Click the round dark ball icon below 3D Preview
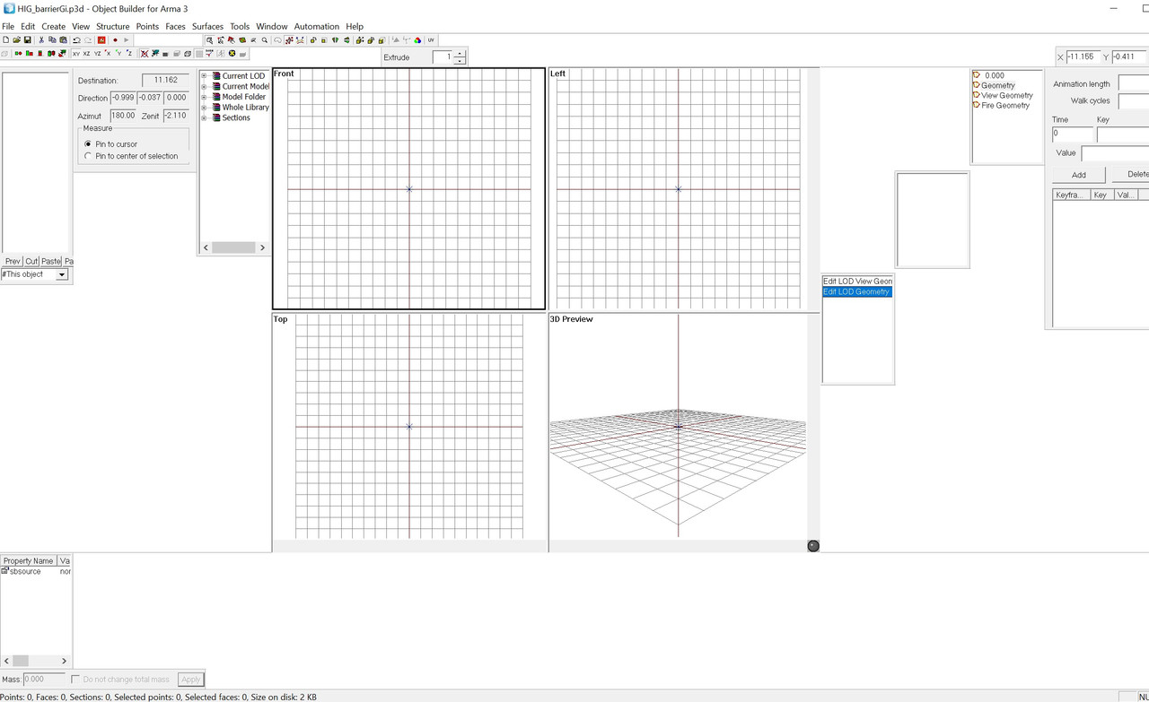1149x702 pixels. click(x=813, y=545)
